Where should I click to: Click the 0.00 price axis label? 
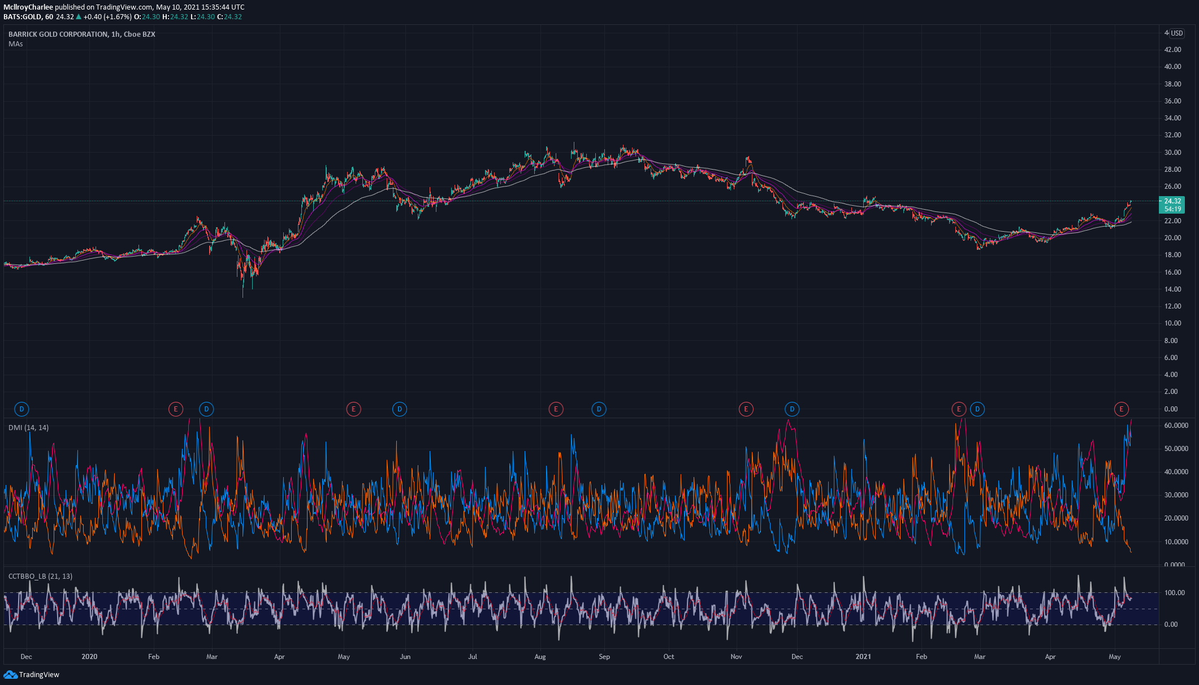(x=1171, y=409)
